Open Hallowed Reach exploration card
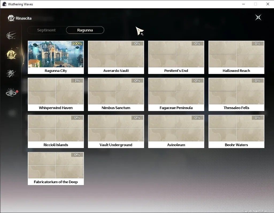274x213 pixels. (x=236, y=58)
